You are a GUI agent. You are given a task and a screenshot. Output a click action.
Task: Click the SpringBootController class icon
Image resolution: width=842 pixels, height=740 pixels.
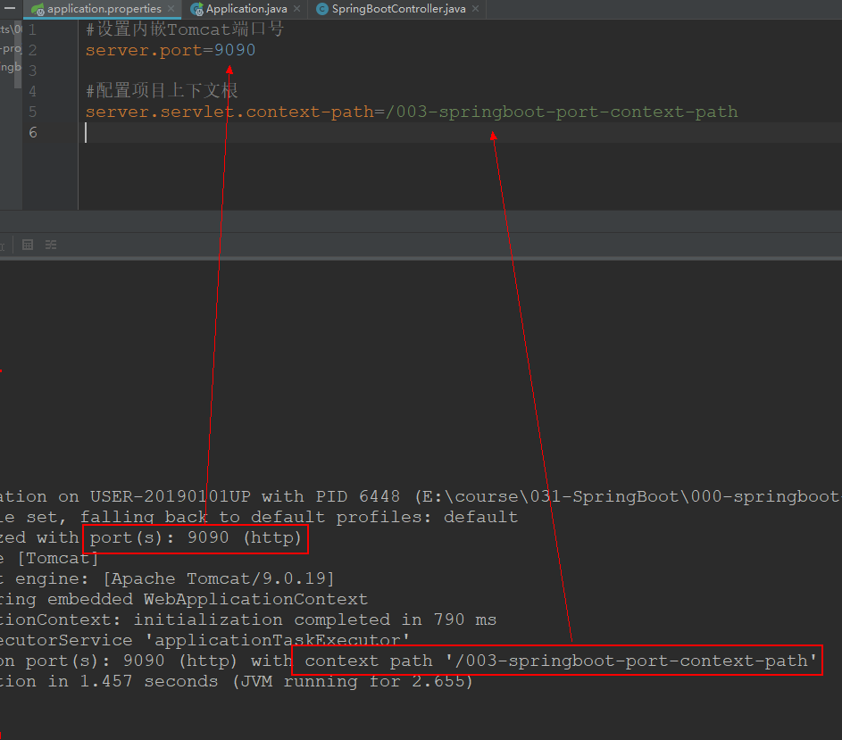tap(321, 9)
